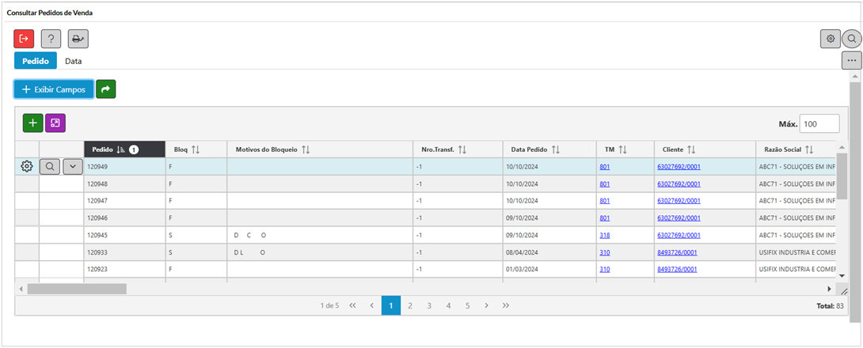Expand the row dropdown arrow for 120949
863x348 pixels.
(x=72, y=166)
